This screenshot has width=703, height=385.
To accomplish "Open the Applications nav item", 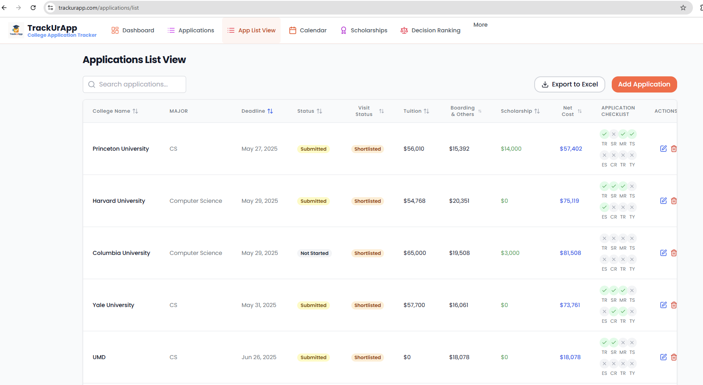I will click(191, 30).
